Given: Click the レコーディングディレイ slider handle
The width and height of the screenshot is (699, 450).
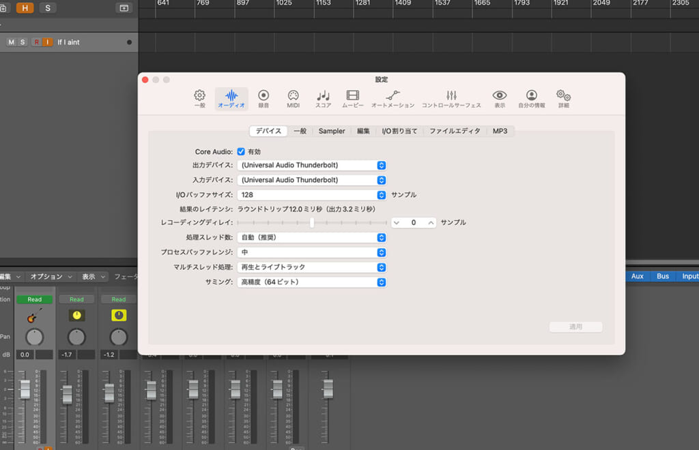Looking at the screenshot, I should tap(312, 222).
